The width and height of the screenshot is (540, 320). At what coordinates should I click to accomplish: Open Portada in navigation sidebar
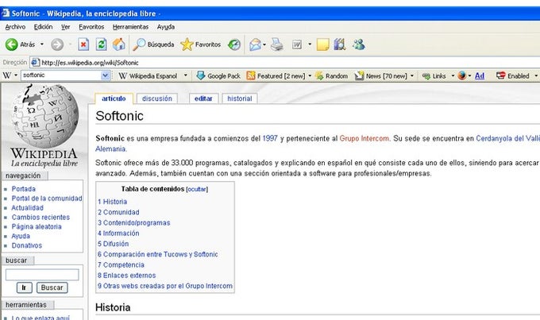pyautogui.click(x=23, y=189)
